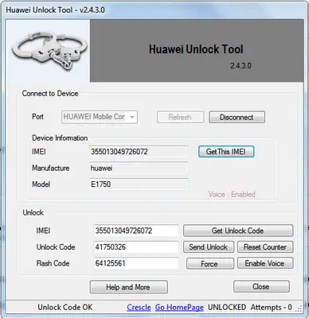309x318 pixels.
Task: Click the 2.4.3.0 version text in banner
Action: [241, 66]
